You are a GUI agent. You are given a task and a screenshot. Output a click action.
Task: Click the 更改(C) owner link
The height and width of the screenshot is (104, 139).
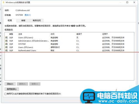[x=28, y=15]
